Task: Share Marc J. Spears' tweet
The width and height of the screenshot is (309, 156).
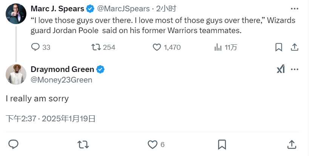Action: (x=295, y=47)
